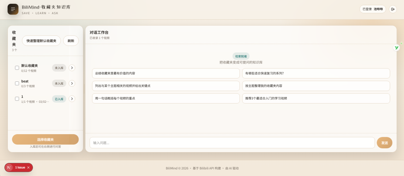Image resolution: width=404 pixels, height=176 pixels.
Task: Click the 对话工作台 heading
Action: tap(99, 33)
